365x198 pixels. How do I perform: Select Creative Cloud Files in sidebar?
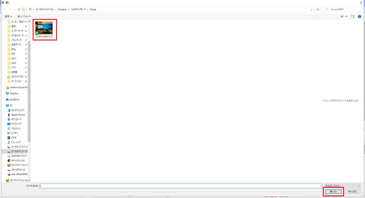[x=18, y=88]
